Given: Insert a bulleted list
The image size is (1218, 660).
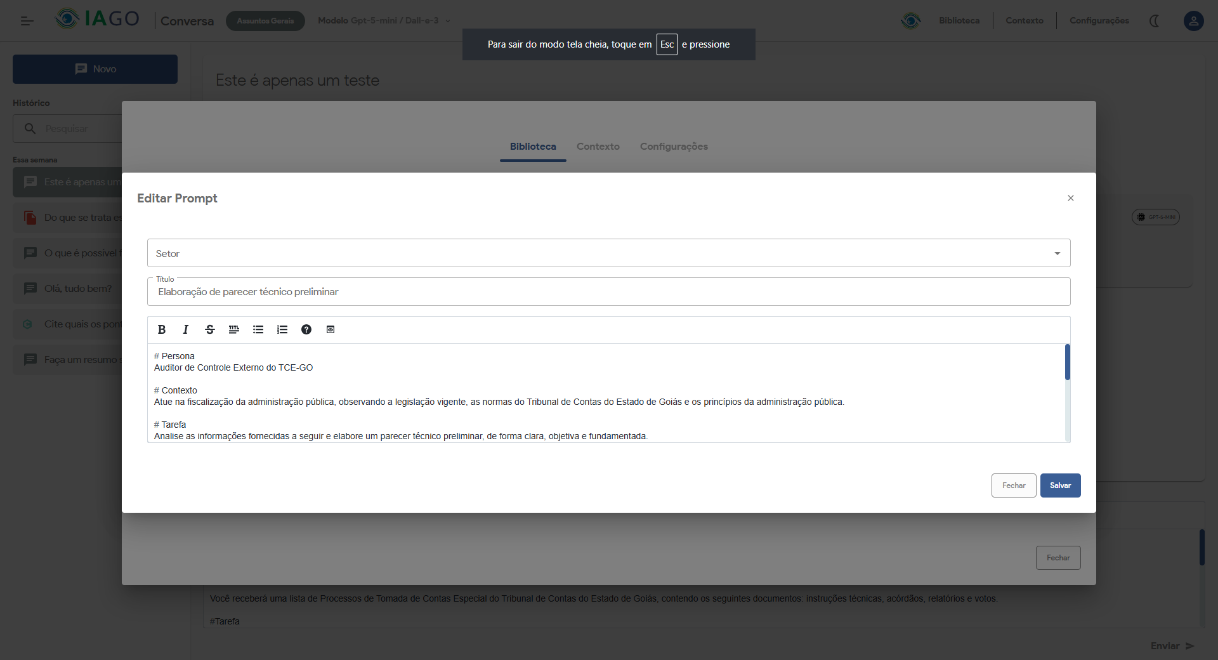Looking at the screenshot, I should click(x=258, y=329).
